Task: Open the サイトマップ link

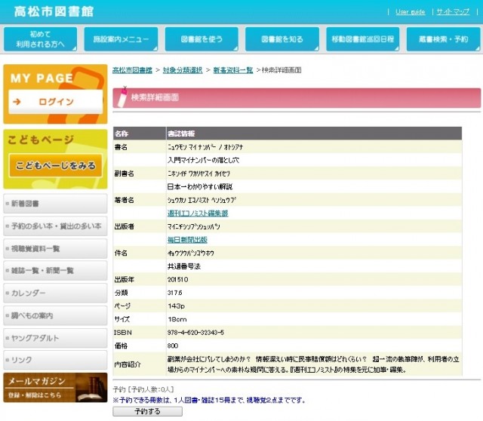Action: tap(453, 12)
